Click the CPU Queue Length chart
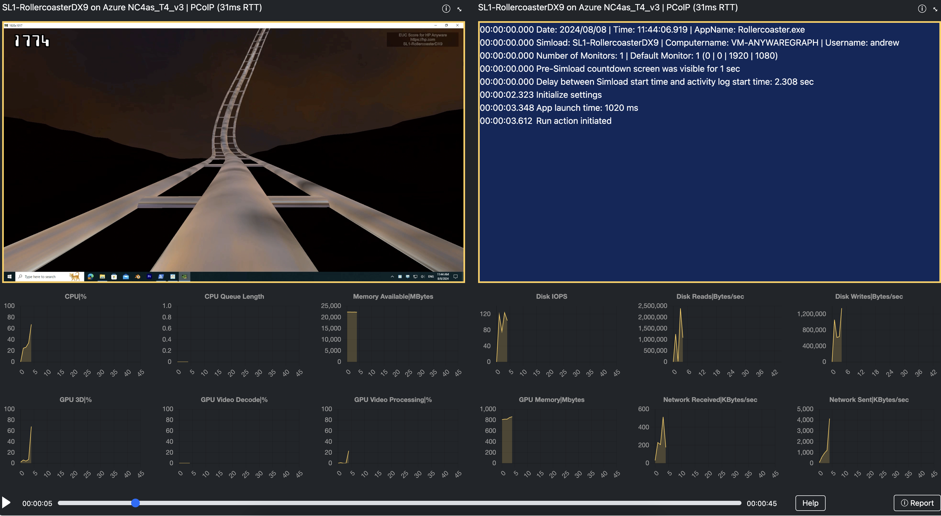The width and height of the screenshot is (941, 516). [x=234, y=335]
